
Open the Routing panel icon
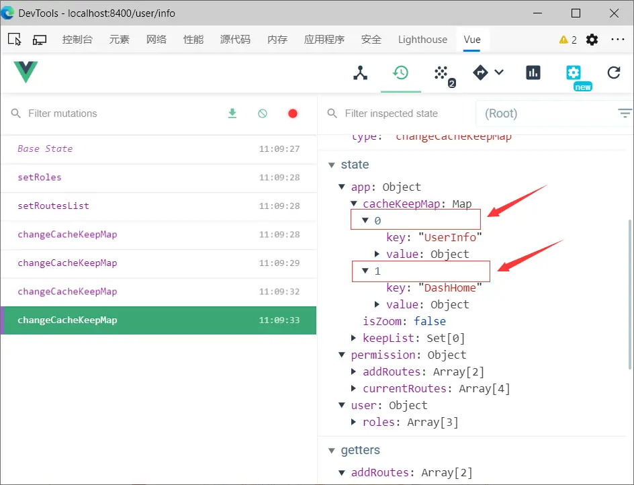[x=480, y=73]
